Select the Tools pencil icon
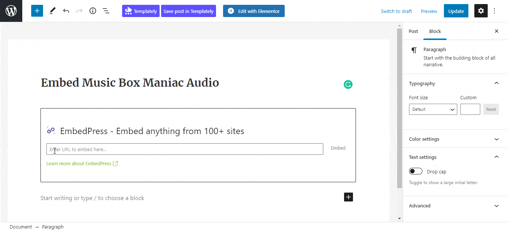Viewport: 507px width, 230px height. 52,11
